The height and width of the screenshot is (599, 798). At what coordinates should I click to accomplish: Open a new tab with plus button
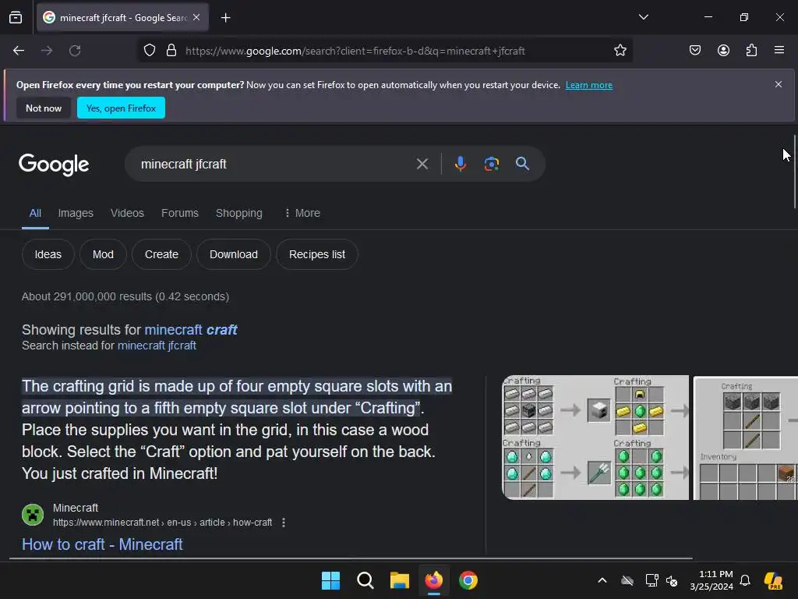tap(225, 18)
